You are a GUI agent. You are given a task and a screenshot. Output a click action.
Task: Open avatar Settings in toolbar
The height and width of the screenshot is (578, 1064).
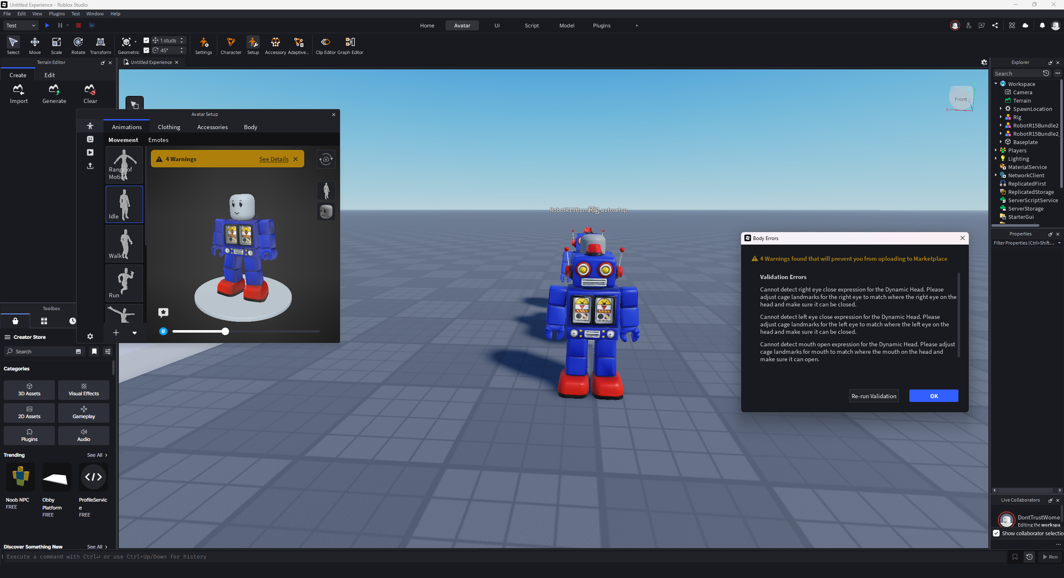(203, 46)
